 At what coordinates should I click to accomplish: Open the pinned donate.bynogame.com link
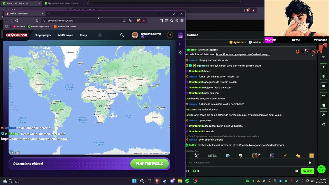point(243,54)
